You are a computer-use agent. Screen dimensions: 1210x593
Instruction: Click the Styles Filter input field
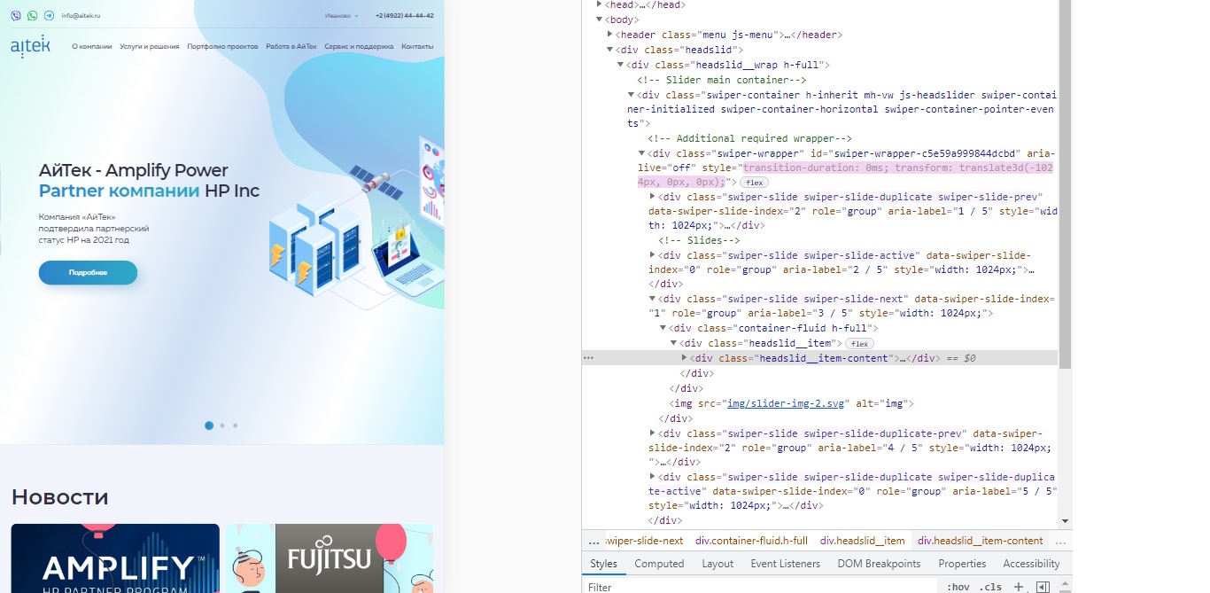pos(762,587)
